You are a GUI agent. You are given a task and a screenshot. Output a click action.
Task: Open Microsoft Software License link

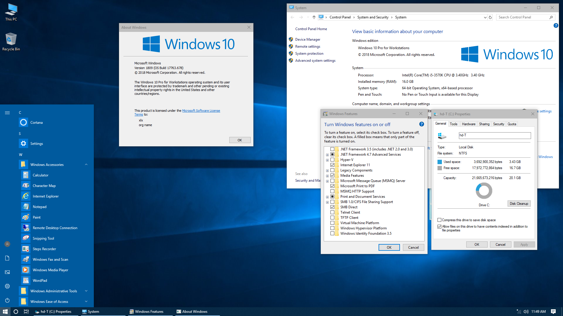pos(201,111)
